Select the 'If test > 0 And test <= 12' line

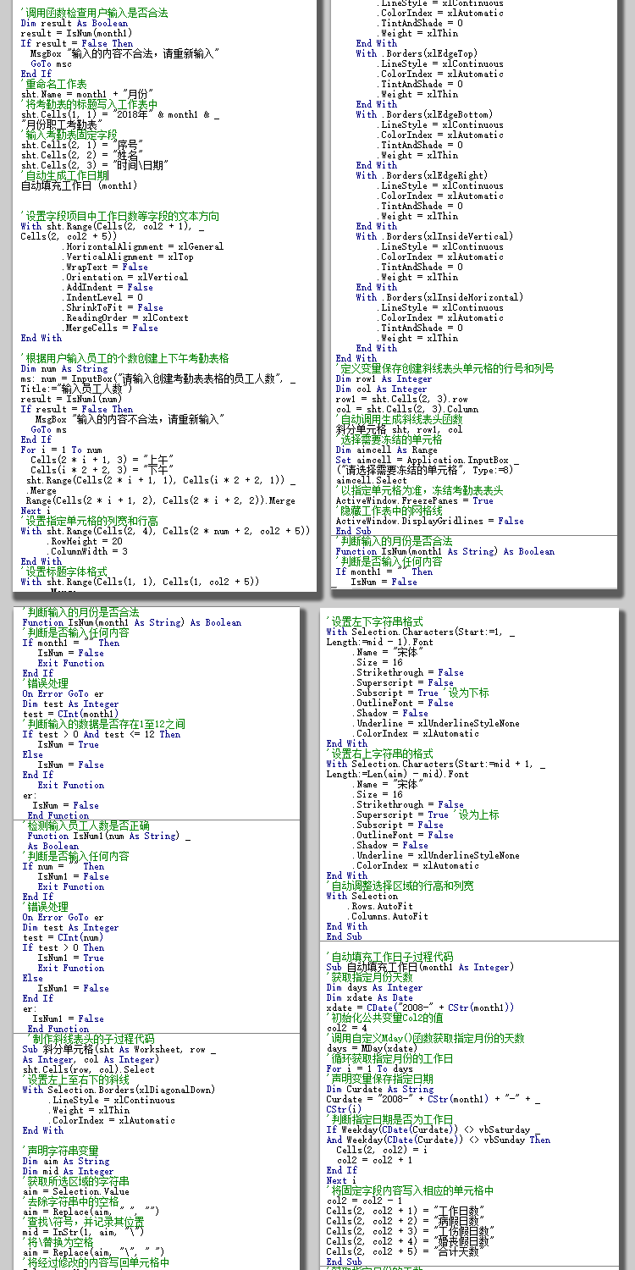[102, 734]
